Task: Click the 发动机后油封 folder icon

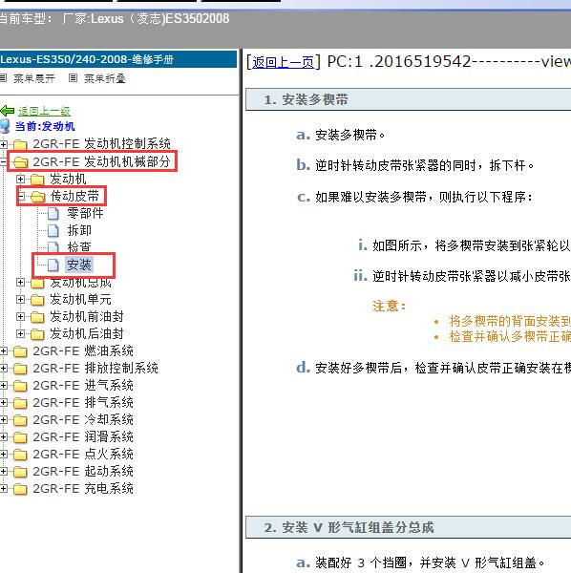Action: click(37, 334)
